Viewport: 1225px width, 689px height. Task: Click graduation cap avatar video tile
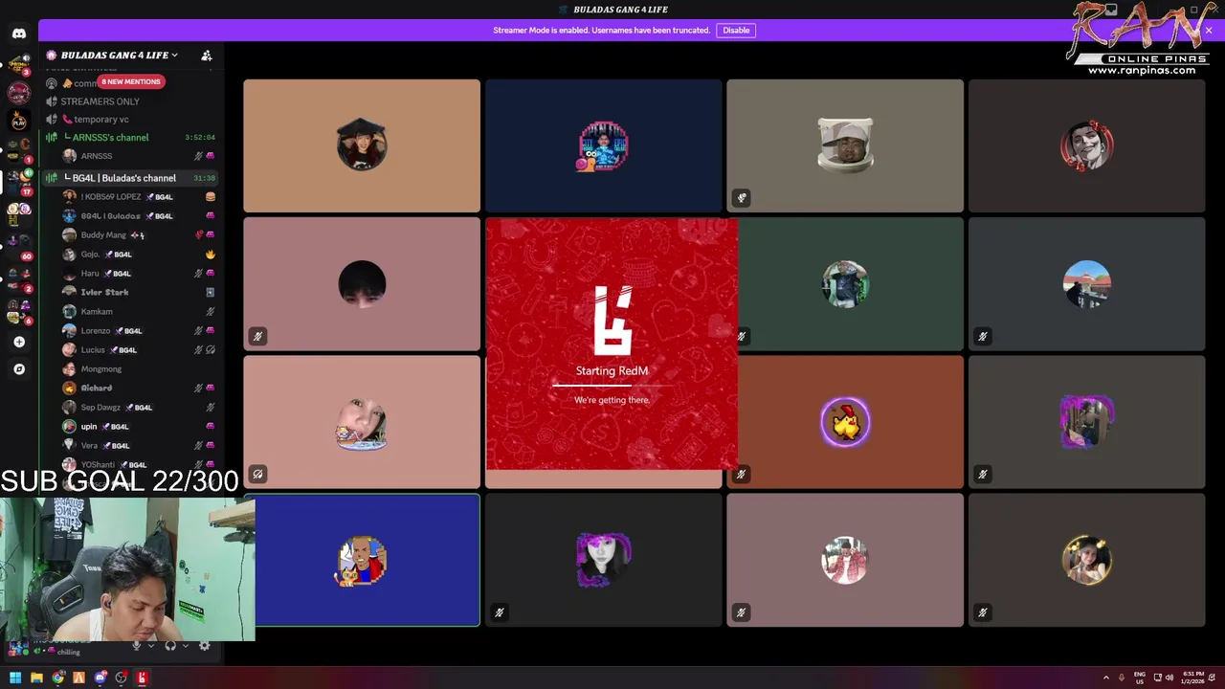pos(362,145)
